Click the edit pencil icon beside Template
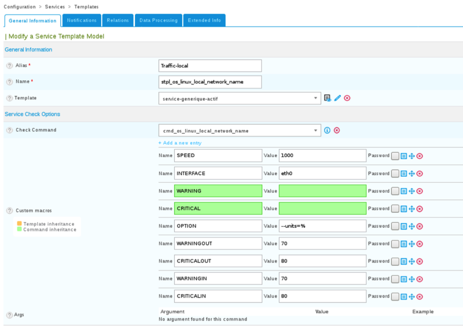The image size is (463, 326). coord(337,98)
